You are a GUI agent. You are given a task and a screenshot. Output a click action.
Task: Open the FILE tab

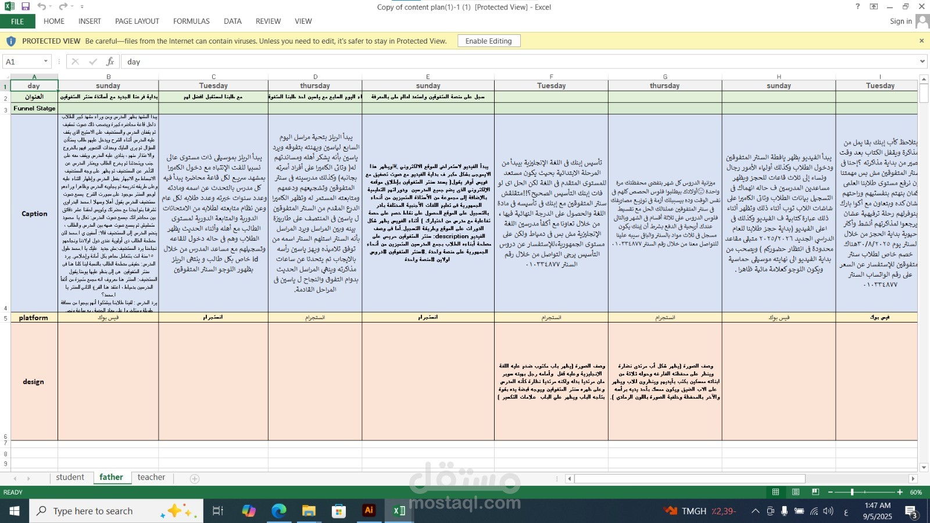[x=17, y=22]
